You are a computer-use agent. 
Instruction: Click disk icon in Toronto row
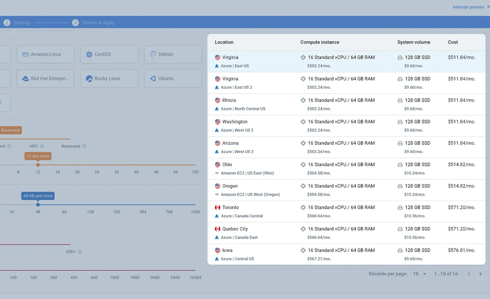click(400, 207)
